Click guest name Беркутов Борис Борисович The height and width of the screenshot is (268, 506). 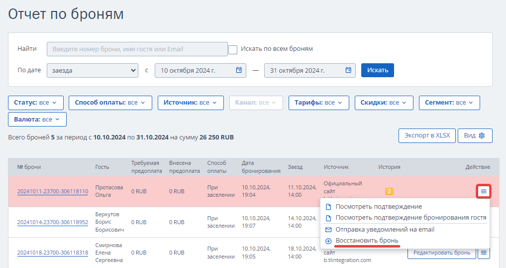[109, 222]
